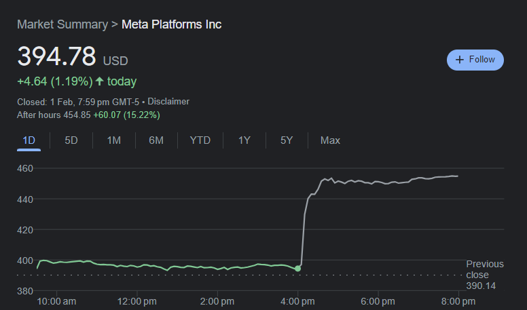
Task: Click the 460 price axis label
Action: point(25,168)
